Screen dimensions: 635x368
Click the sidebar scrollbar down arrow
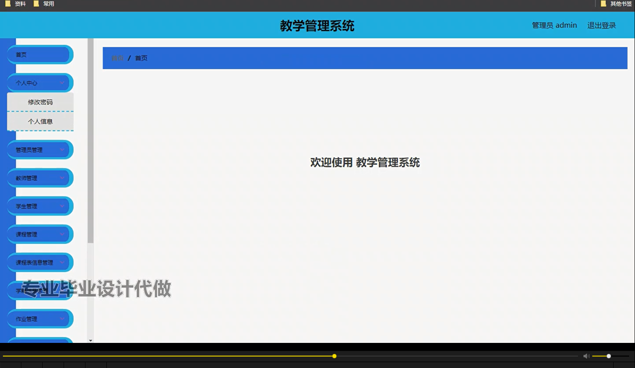click(x=90, y=340)
